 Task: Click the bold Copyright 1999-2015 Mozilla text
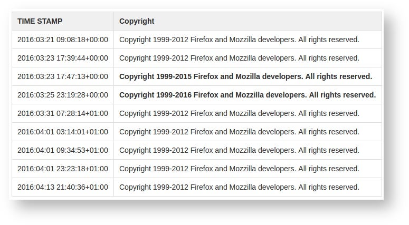(x=246, y=76)
